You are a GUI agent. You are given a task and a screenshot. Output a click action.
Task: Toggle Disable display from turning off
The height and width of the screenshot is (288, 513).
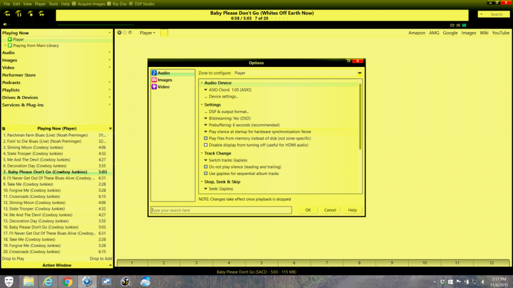(206, 145)
